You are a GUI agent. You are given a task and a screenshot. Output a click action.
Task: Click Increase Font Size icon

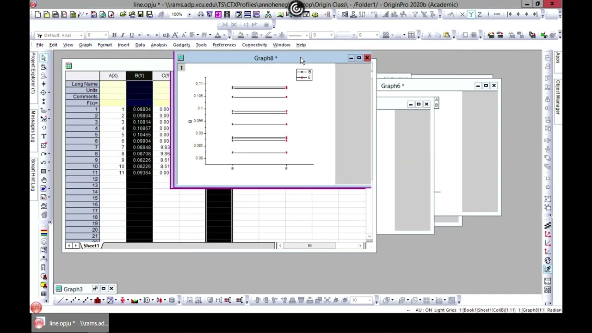point(175,35)
